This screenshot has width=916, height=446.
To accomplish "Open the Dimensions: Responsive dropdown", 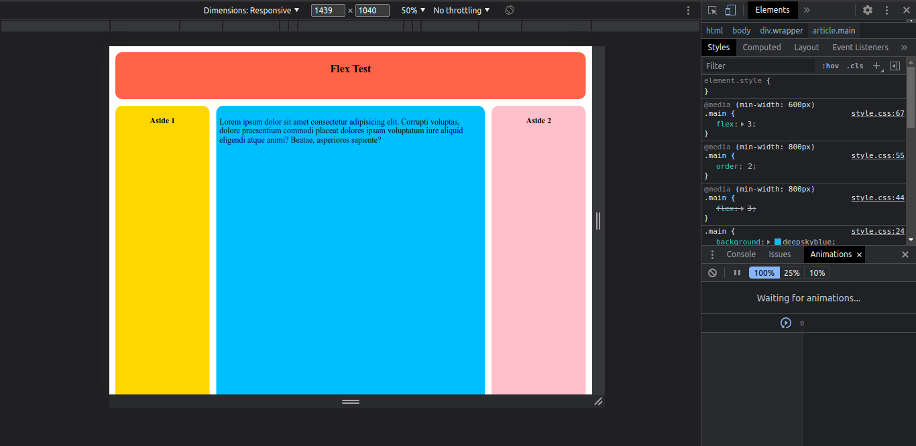I will (x=249, y=10).
